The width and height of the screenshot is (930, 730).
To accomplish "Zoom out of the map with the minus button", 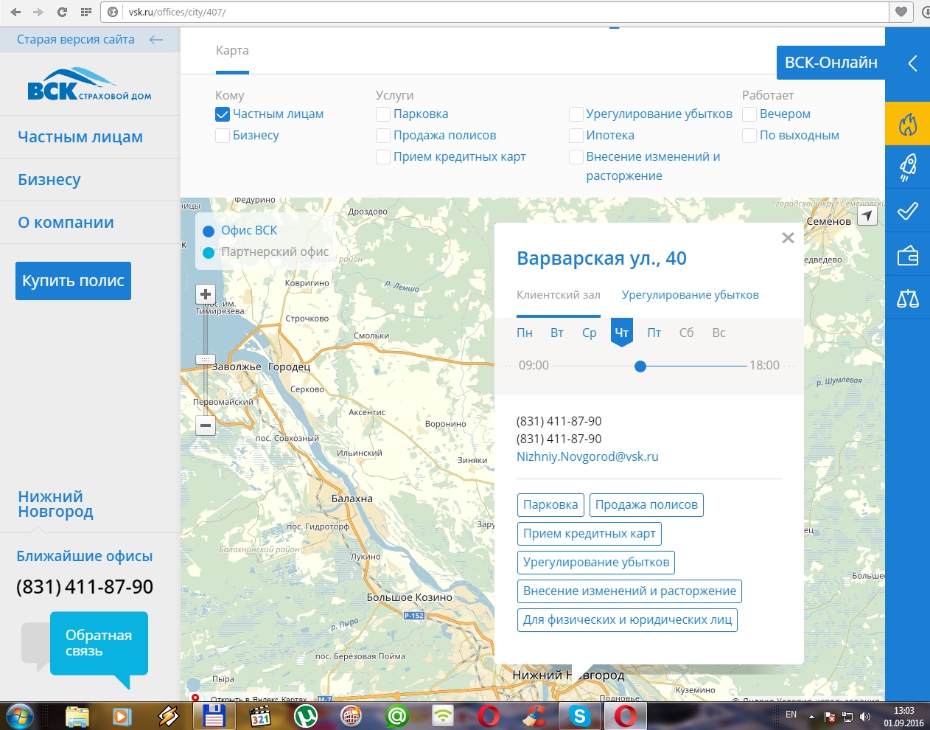I will 206,425.
